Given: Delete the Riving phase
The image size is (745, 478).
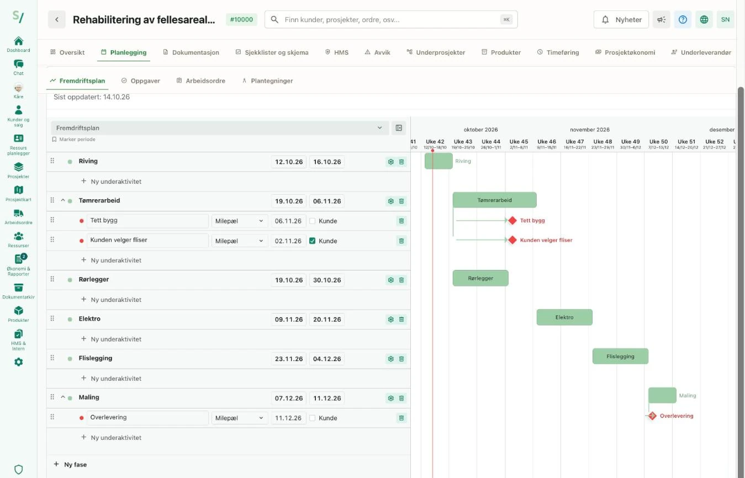Looking at the screenshot, I should click(x=401, y=162).
